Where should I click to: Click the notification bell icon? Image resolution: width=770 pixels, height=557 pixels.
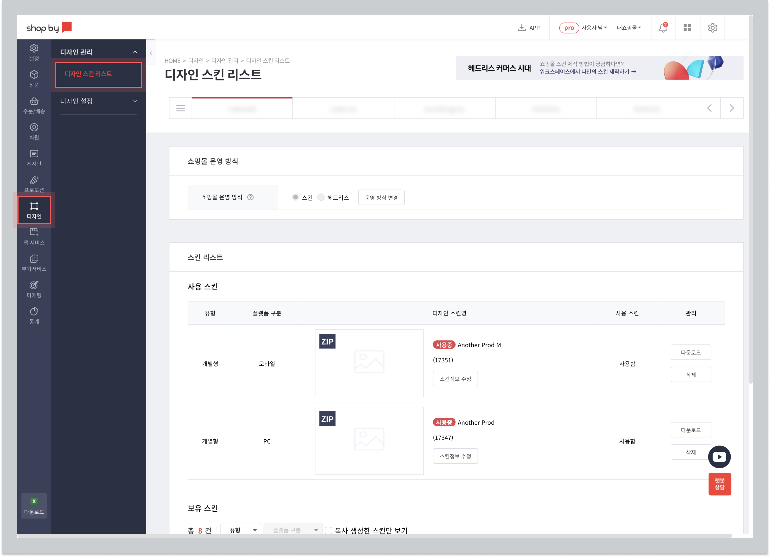coord(663,28)
